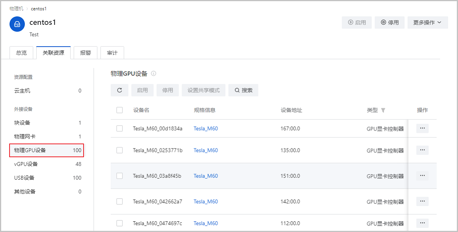The image size is (458, 232).
Task: Open actions menu for Tesla_M60_042662a7
Action: (422, 201)
